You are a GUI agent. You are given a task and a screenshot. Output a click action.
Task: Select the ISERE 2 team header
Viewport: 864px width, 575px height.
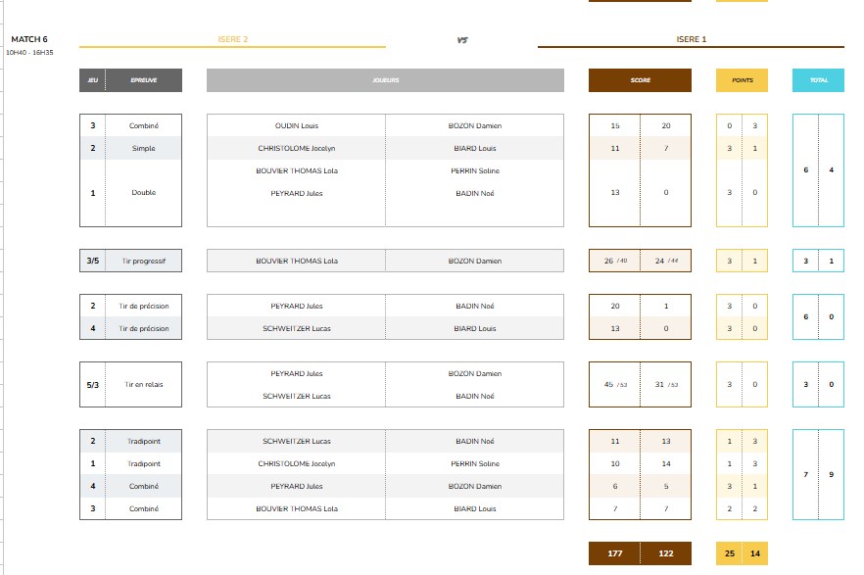[232, 39]
